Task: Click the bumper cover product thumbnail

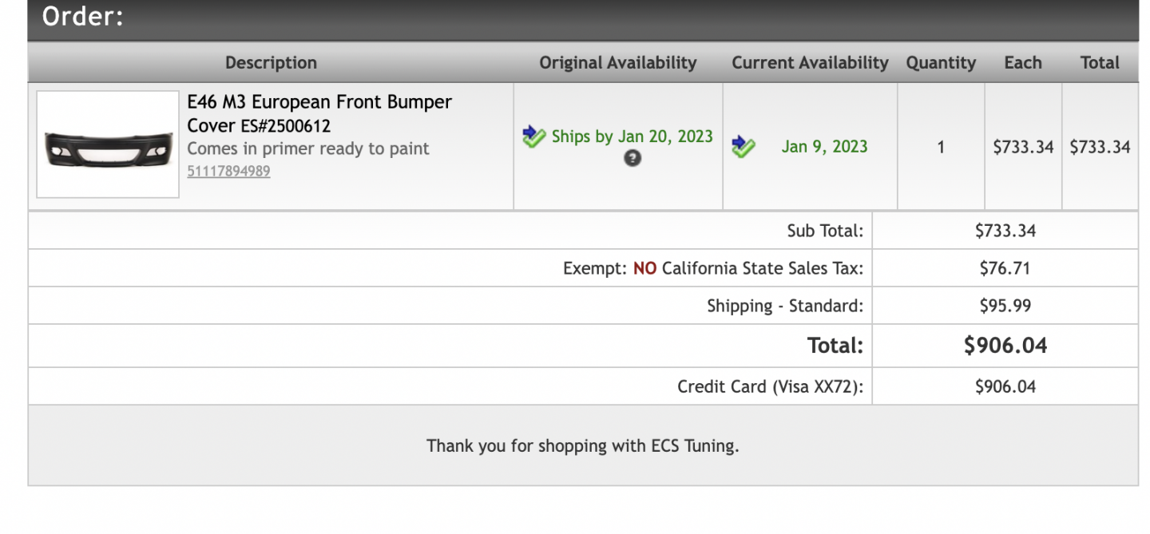Action: (x=108, y=144)
